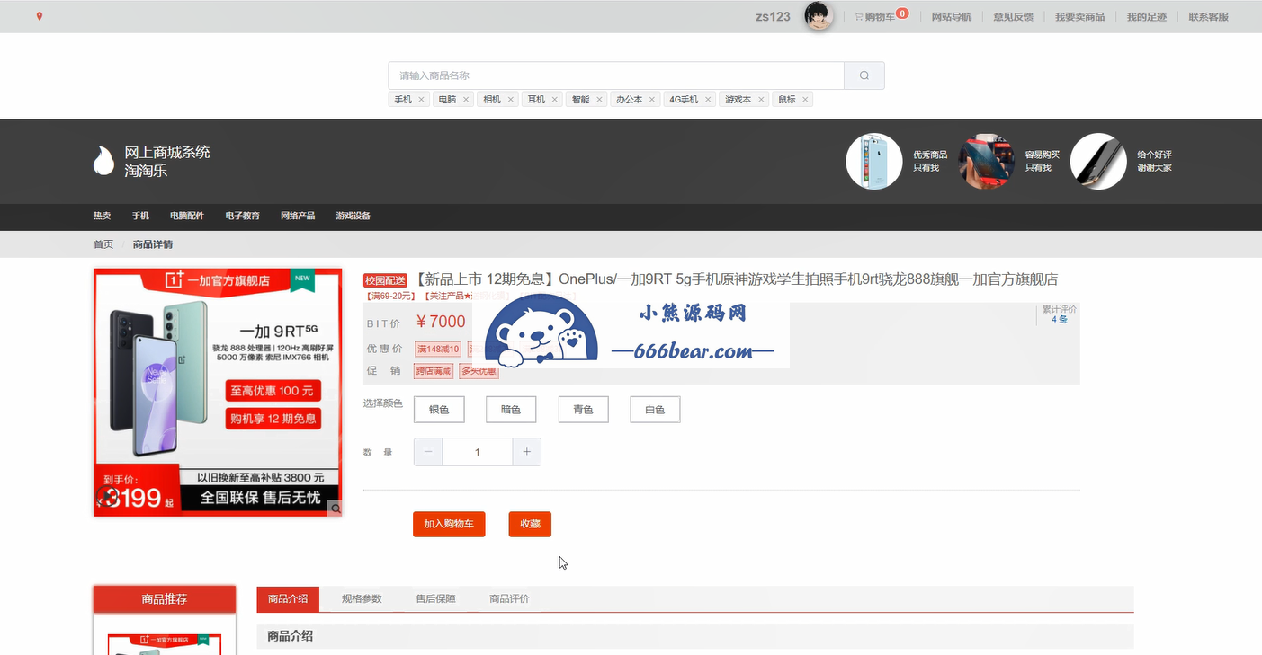This screenshot has height=655, width=1262.
Task: Select 暗色 color option
Action: (x=511, y=410)
